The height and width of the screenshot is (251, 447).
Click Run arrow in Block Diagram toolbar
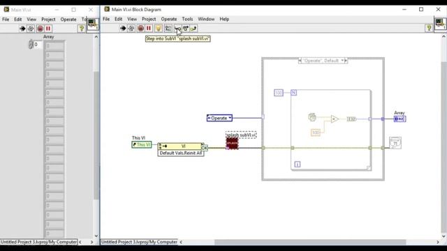[x=123, y=28]
